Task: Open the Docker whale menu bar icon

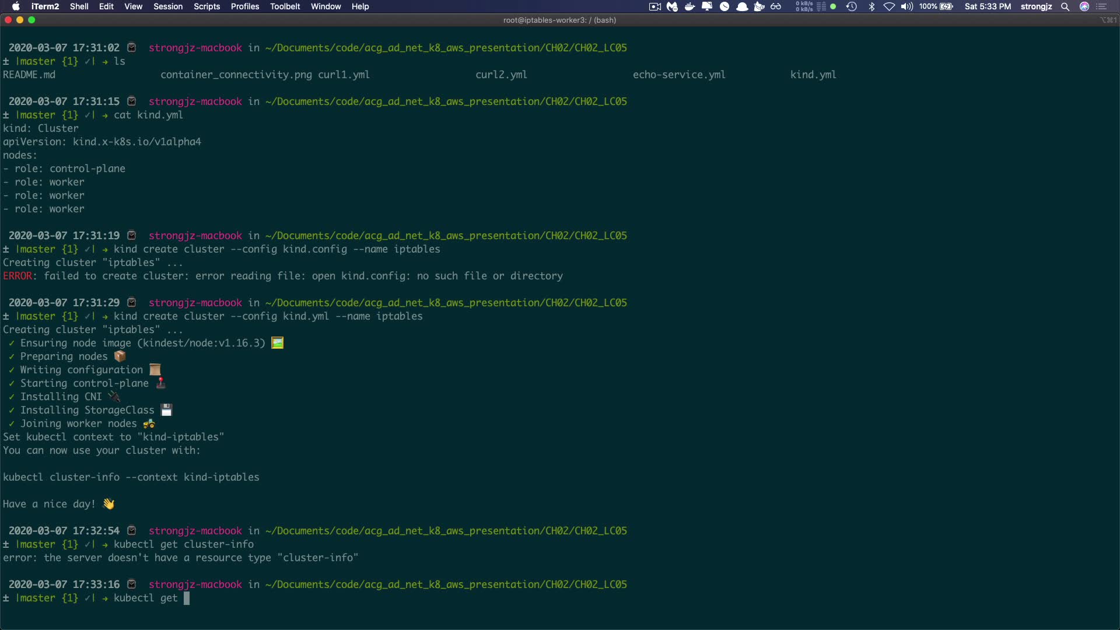Action: [689, 6]
